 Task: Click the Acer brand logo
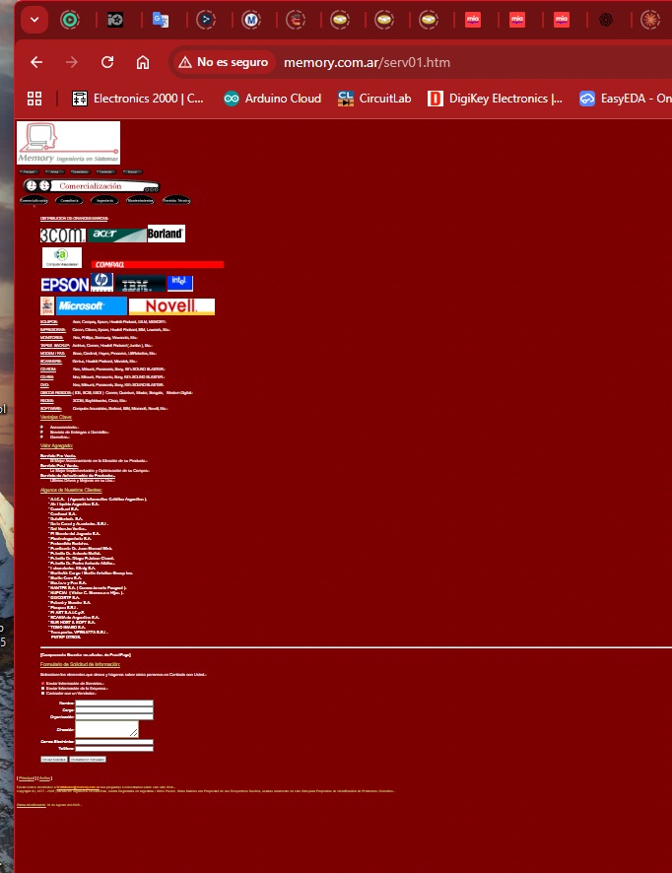point(117,235)
